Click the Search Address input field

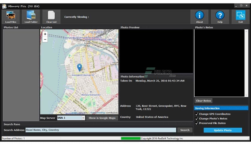coord(101,130)
